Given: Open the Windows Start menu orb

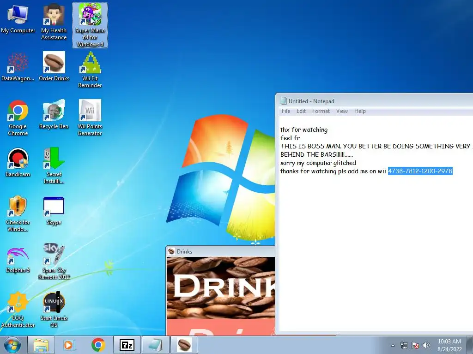Looking at the screenshot, I should 12,345.
